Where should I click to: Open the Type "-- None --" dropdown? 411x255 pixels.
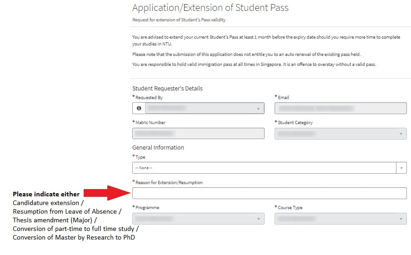point(264,168)
